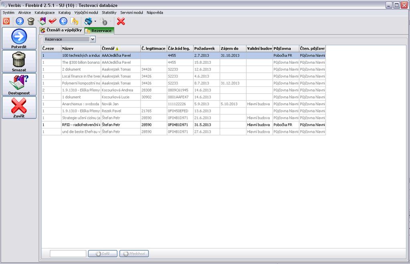Select 'Local finance in the twe' row

[183, 76]
